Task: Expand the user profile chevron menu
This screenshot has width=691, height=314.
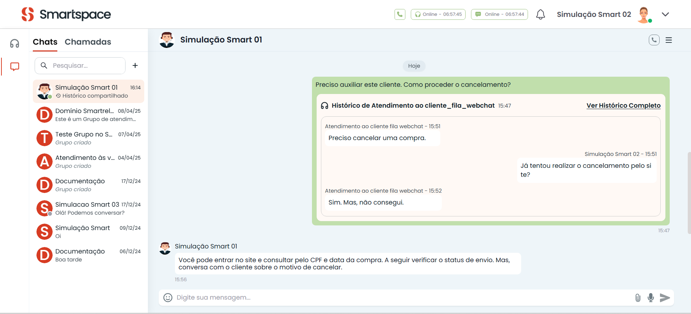Action: (x=665, y=14)
